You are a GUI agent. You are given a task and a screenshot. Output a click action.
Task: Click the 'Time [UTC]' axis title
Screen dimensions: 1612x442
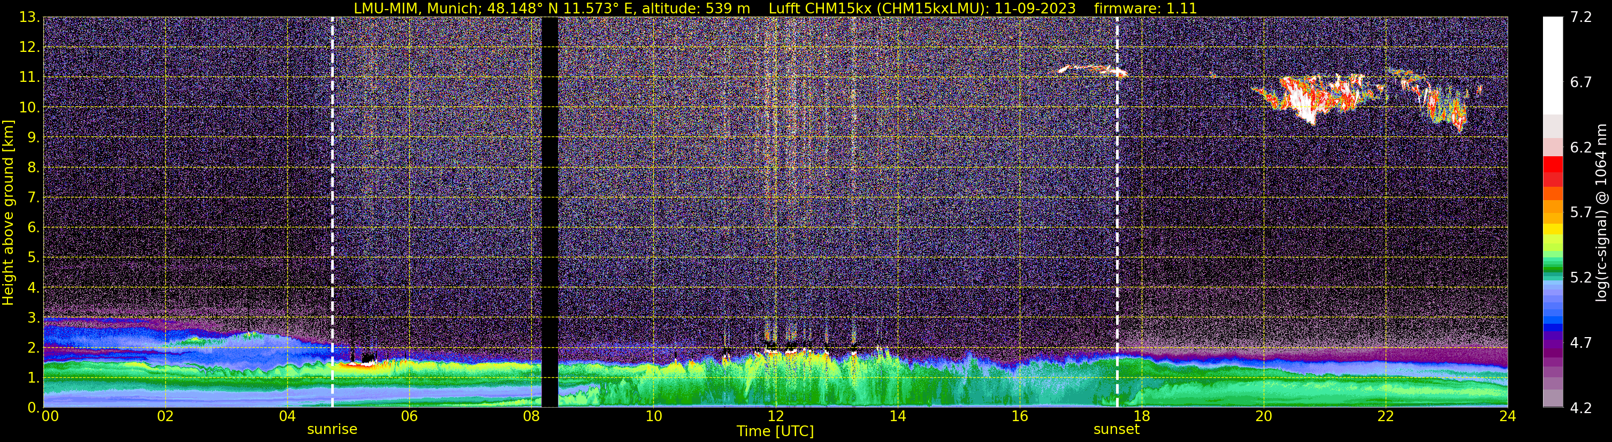click(x=775, y=431)
